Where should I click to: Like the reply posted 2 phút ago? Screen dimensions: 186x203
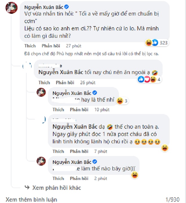pos(58,179)
